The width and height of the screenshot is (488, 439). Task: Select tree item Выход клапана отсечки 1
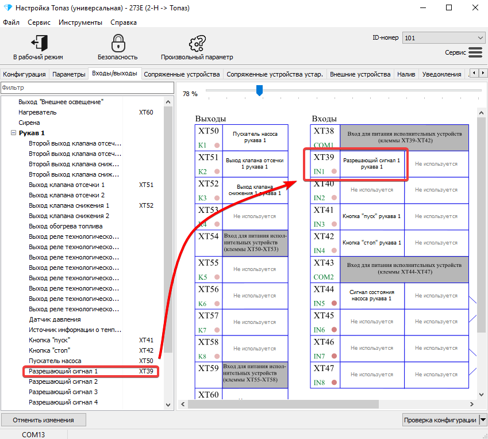tap(67, 185)
